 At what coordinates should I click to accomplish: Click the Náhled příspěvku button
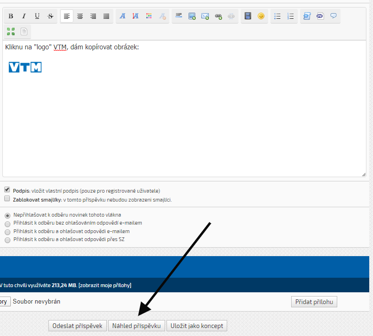coord(136,326)
